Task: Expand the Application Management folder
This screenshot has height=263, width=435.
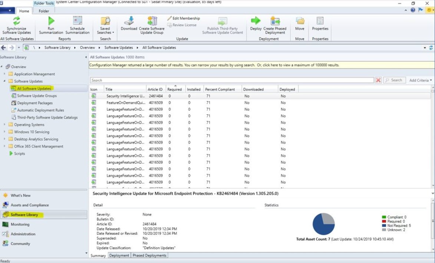Action: coord(4,74)
